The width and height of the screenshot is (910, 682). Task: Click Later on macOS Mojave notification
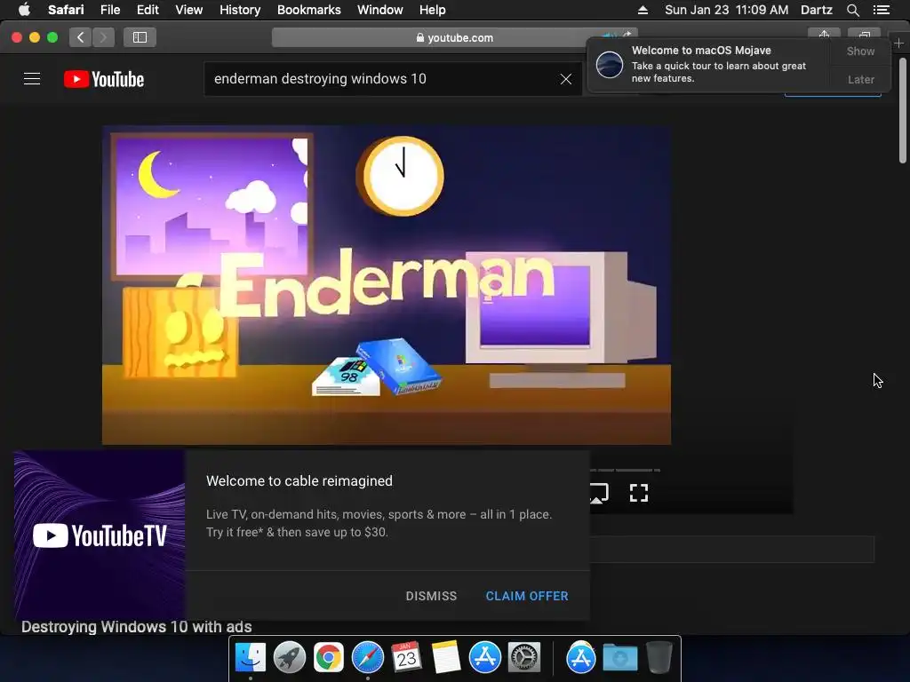860,79
